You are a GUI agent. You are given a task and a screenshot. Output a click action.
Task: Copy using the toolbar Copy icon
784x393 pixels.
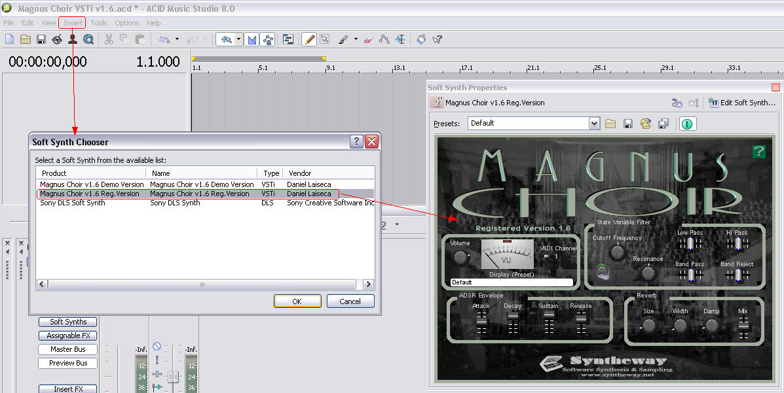coord(124,39)
